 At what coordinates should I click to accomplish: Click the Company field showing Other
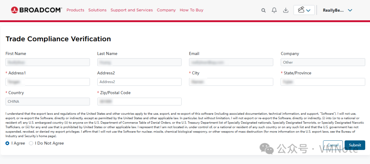[x=323, y=62]
